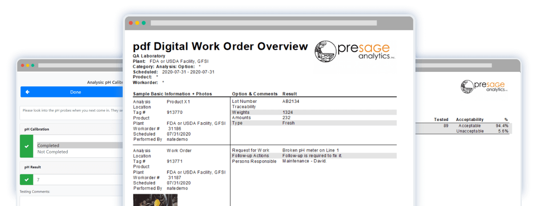Click the Traceability label
Image resolution: width=537 pixels, height=206 pixels.
click(244, 107)
